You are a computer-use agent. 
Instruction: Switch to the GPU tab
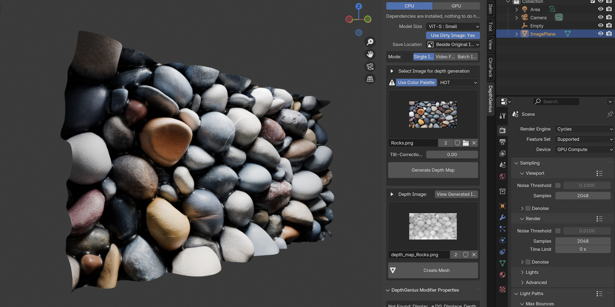457,6
